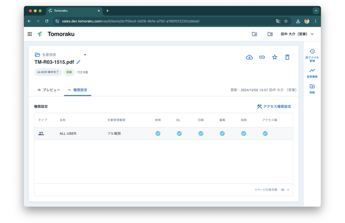The width and height of the screenshot is (345, 223).
Task: Toggle アクセス権 check for ALL USER
Action: 265,133
